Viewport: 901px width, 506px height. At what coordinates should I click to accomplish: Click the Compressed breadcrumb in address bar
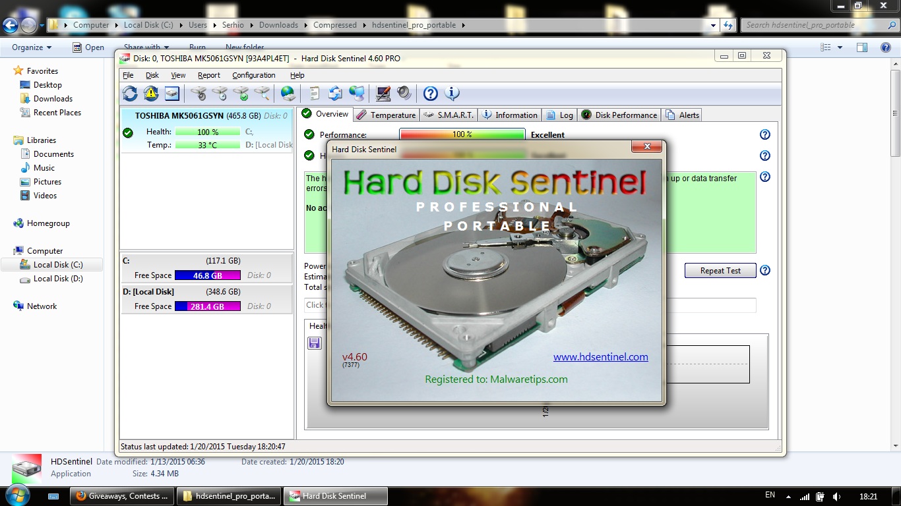tap(335, 25)
